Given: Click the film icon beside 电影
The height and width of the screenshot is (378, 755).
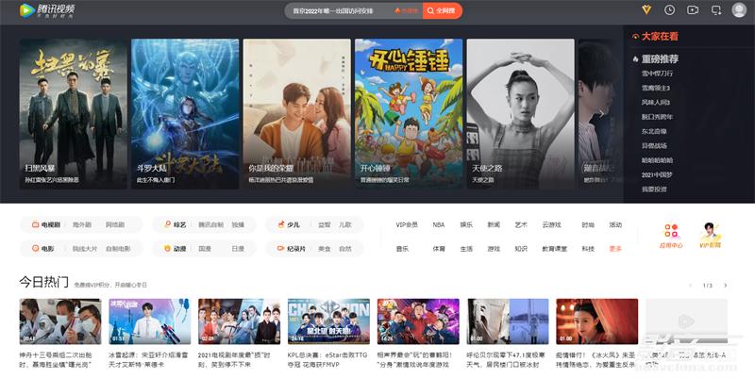Looking at the screenshot, I should click(35, 249).
